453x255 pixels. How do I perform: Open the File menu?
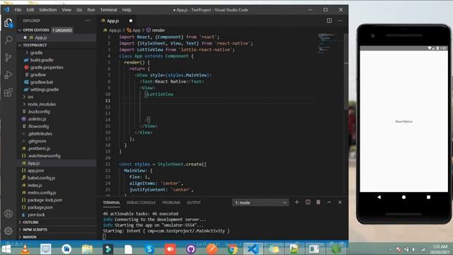tap(18, 9)
